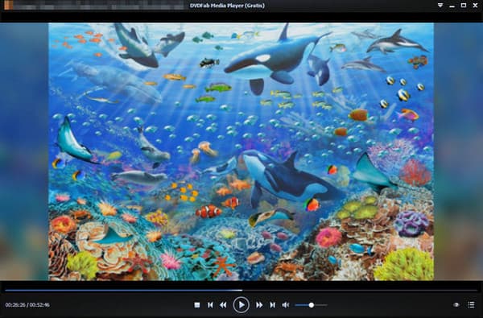Mute audio using the speaker icon
The height and width of the screenshot is (318, 483).
click(286, 305)
